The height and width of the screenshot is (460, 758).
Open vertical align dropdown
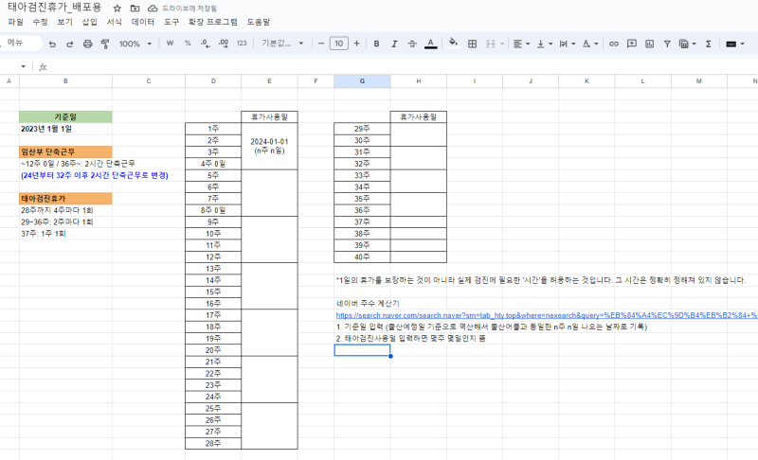click(x=544, y=44)
